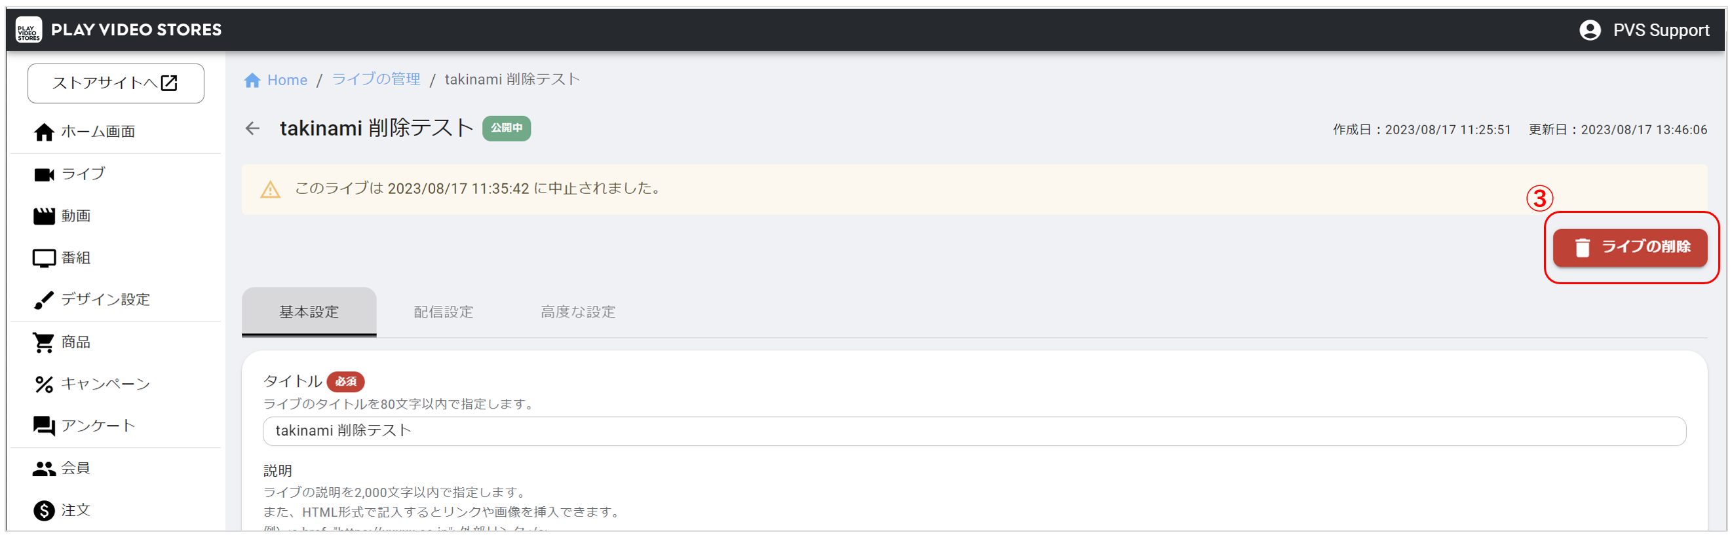Go to ホーム画面 in the sidebar
1732x537 pixels.
pyautogui.click(x=98, y=132)
